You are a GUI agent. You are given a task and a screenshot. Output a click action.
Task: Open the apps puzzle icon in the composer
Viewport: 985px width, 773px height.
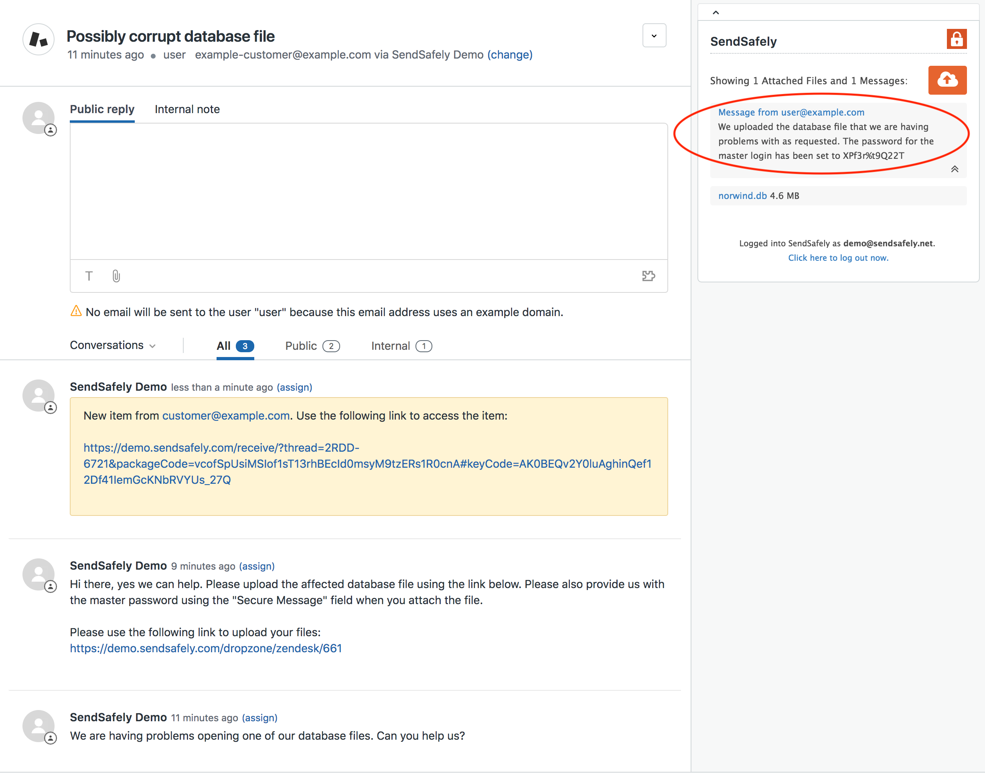click(x=649, y=276)
